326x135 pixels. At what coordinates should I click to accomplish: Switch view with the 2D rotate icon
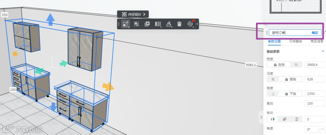tap(190, 24)
